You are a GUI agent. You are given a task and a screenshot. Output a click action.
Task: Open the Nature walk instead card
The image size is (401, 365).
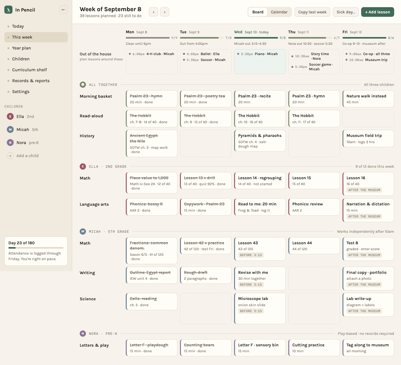coord(368,99)
